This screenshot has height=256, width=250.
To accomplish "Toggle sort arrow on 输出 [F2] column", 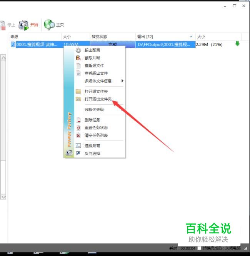I will pyautogui.click(x=191, y=37).
